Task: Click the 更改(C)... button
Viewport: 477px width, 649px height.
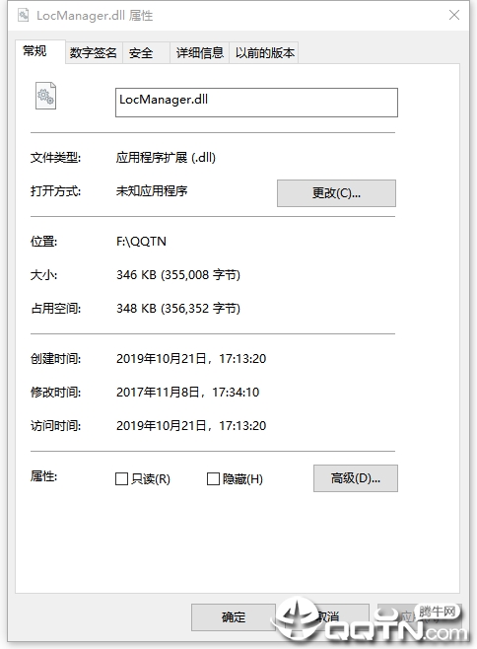Action: tap(336, 193)
